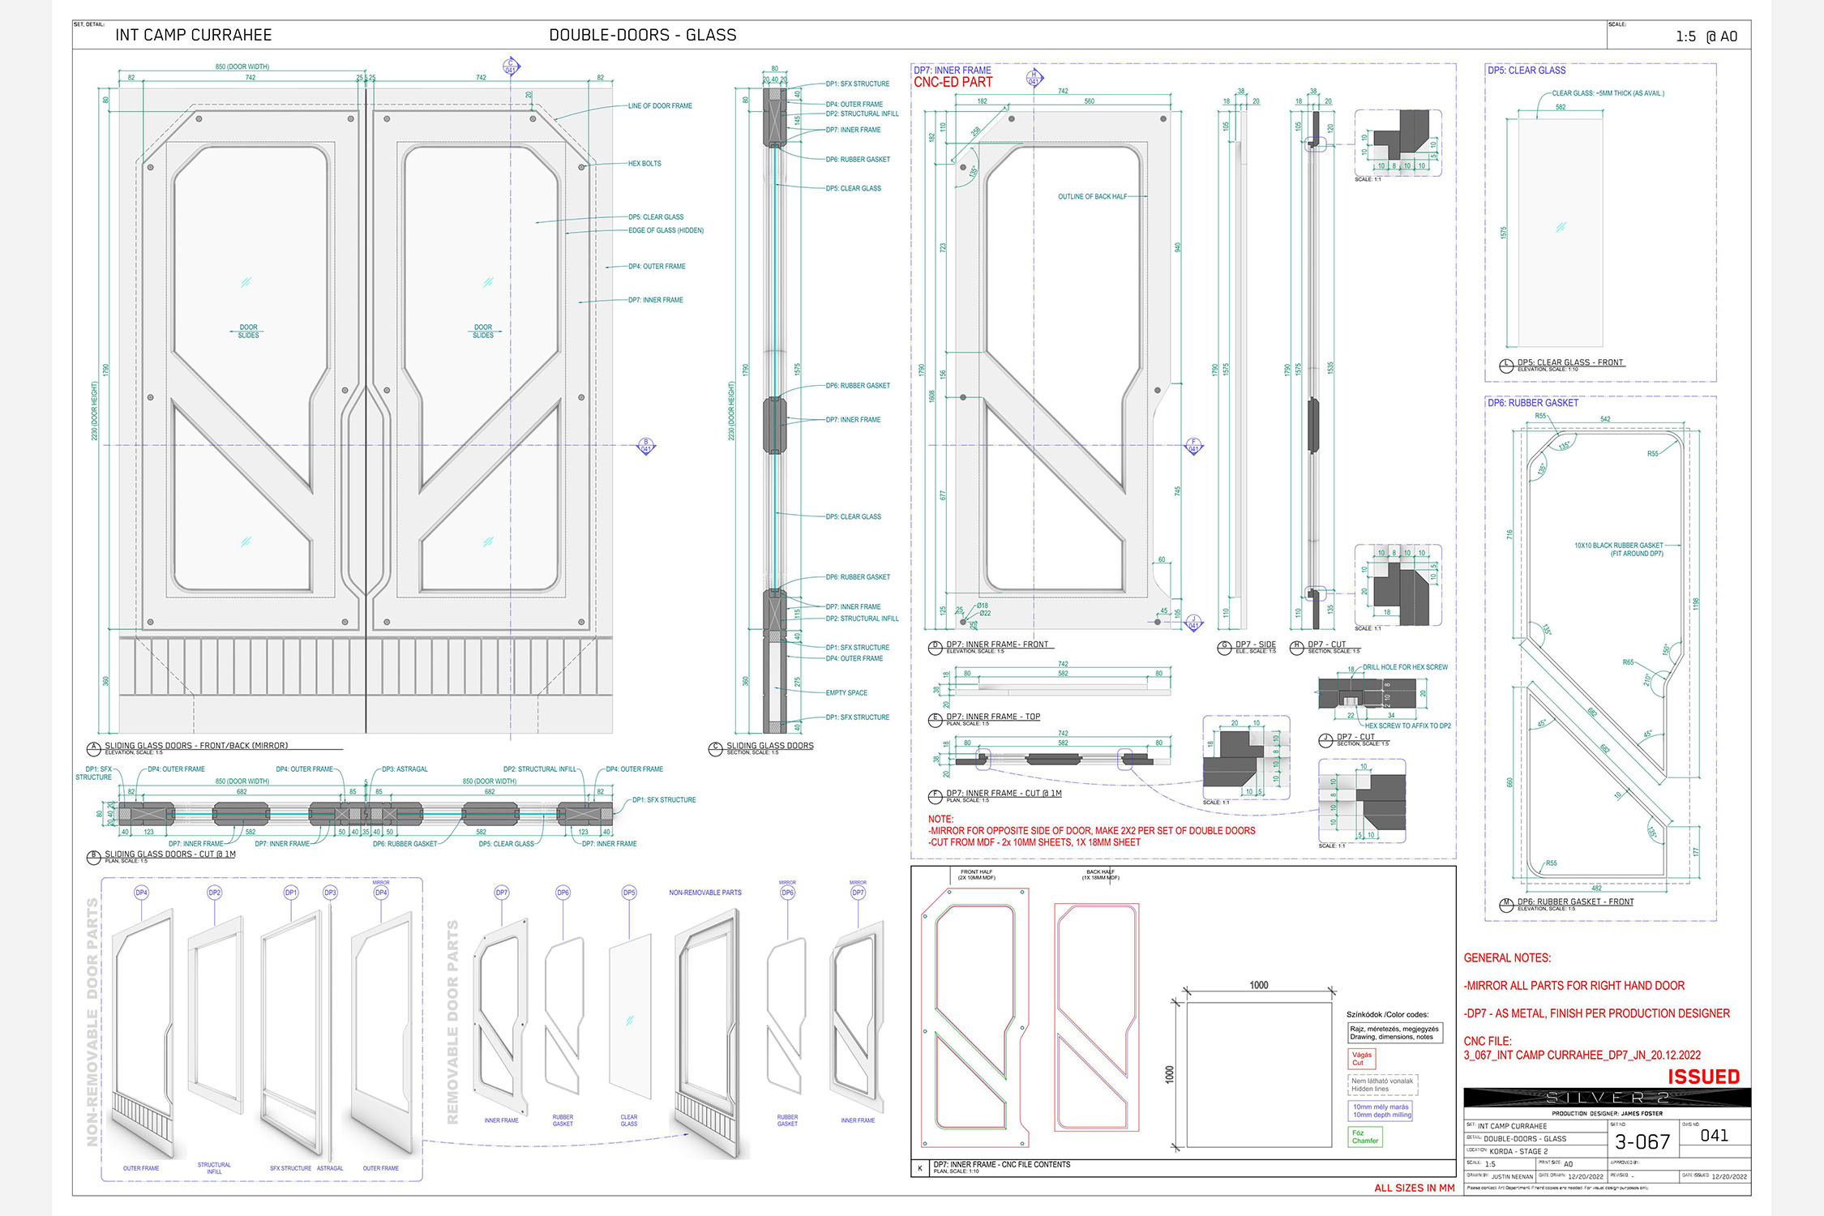Click the circled A view marker
The width and height of the screenshot is (1824, 1216).
pyautogui.click(x=94, y=748)
